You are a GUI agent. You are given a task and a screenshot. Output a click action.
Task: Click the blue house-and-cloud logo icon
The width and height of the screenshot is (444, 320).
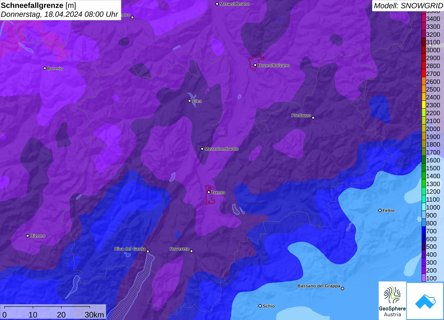click(x=425, y=301)
